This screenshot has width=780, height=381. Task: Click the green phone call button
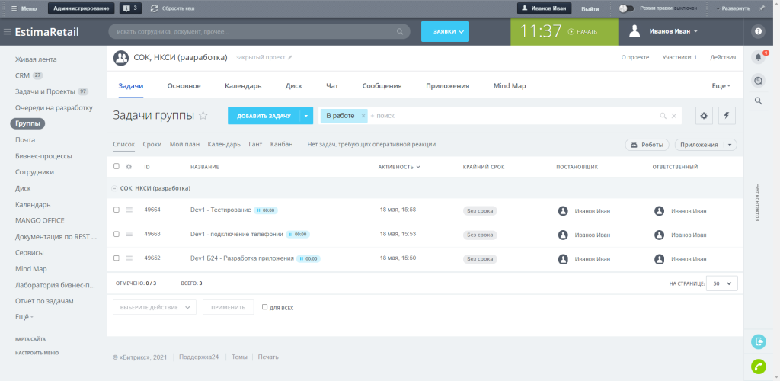[x=758, y=367]
